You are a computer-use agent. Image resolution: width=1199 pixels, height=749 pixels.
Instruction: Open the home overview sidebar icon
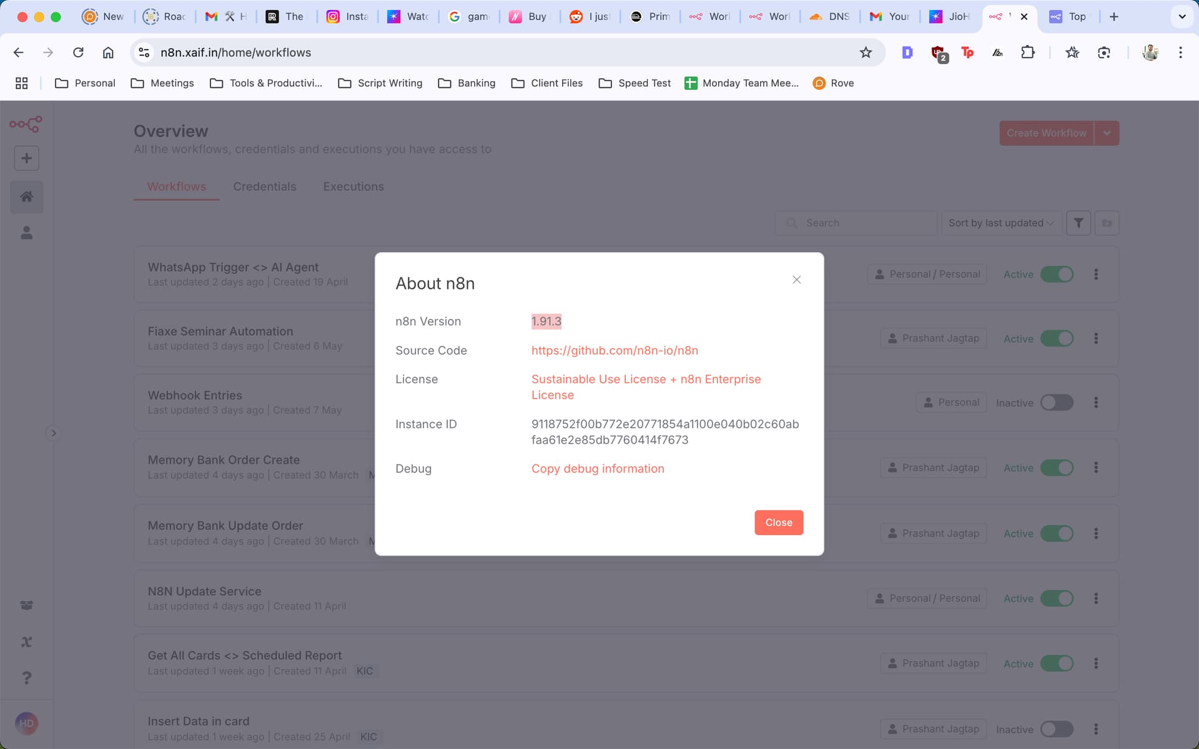(26, 197)
